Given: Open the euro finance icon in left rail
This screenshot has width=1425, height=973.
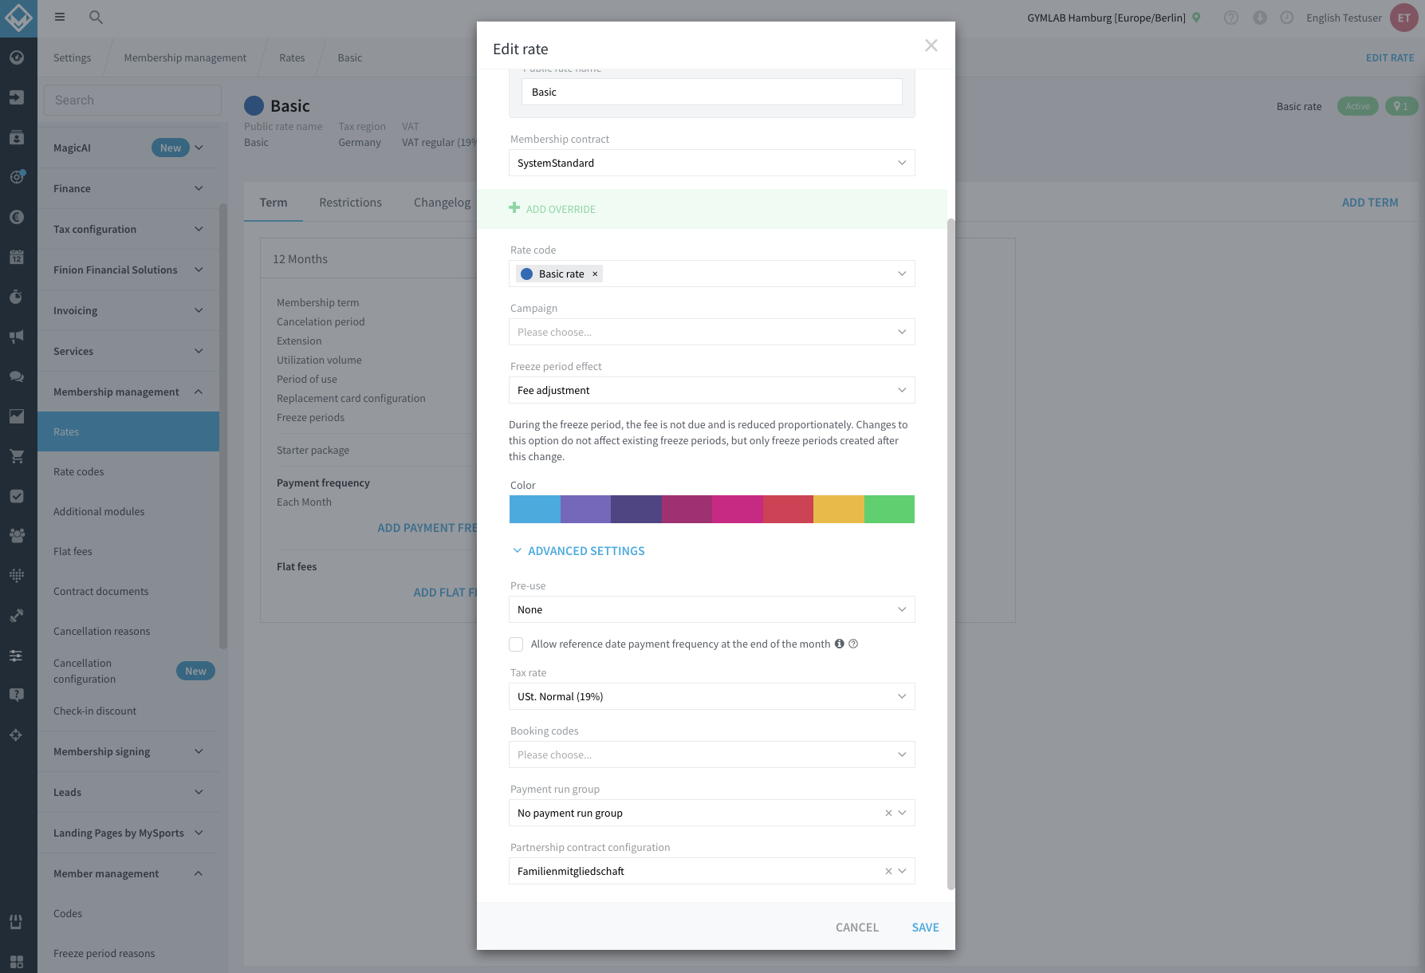Looking at the screenshot, I should point(17,217).
